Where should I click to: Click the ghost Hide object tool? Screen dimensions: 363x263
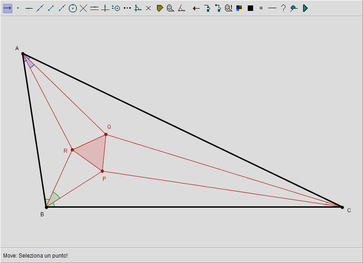coord(171,8)
